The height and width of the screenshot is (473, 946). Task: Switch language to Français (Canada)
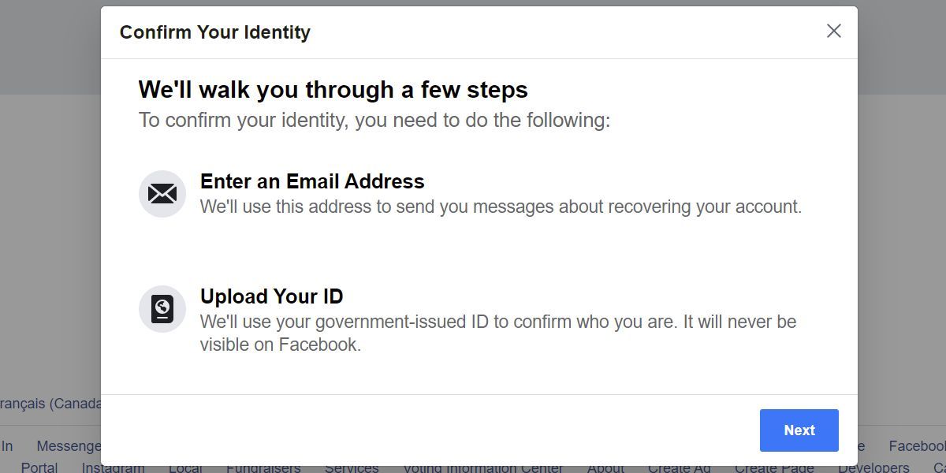coord(50,404)
